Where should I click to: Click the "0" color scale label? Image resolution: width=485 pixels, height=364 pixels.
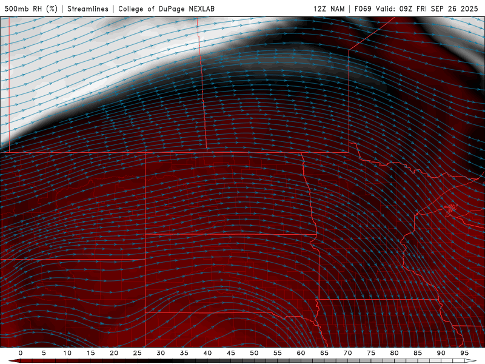coord(21,353)
